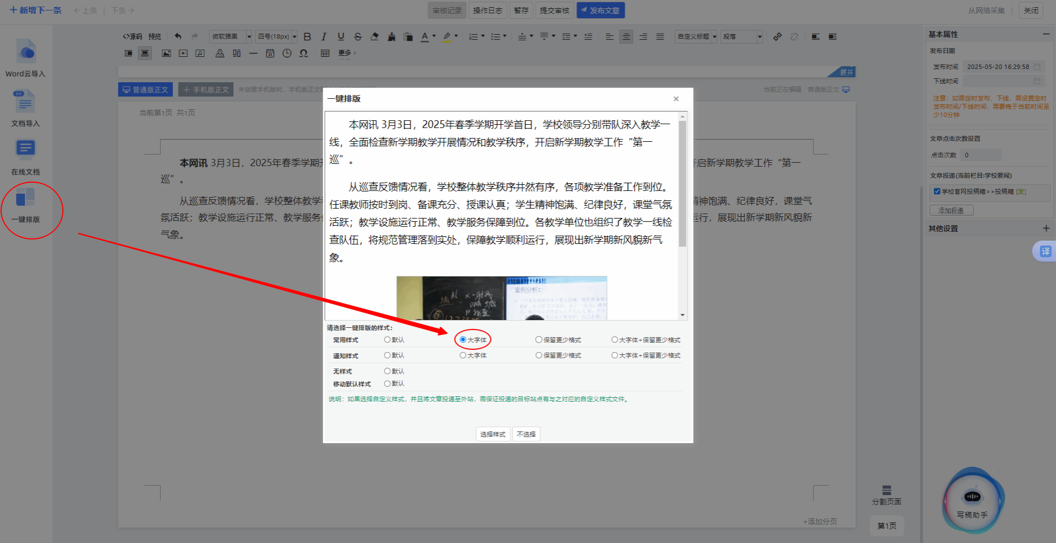Open the Word云导入 import tool
The height and width of the screenshot is (543, 1056).
[x=25, y=52]
